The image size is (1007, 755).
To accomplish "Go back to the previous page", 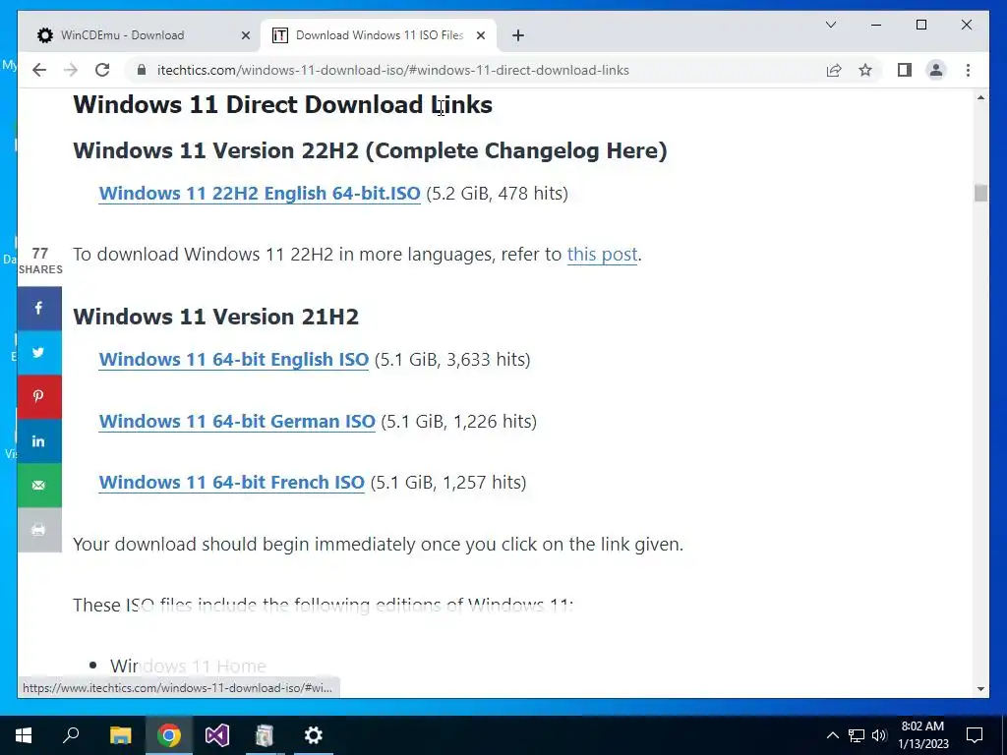I will [x=39, y=70].
